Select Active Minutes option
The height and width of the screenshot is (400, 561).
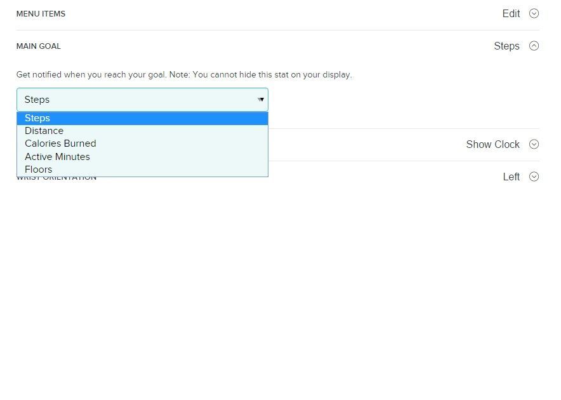[x=57, y=157]
